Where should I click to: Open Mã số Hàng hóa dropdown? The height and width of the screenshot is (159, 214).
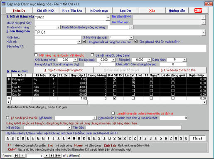pyautogui.click(x=108, y=18)
